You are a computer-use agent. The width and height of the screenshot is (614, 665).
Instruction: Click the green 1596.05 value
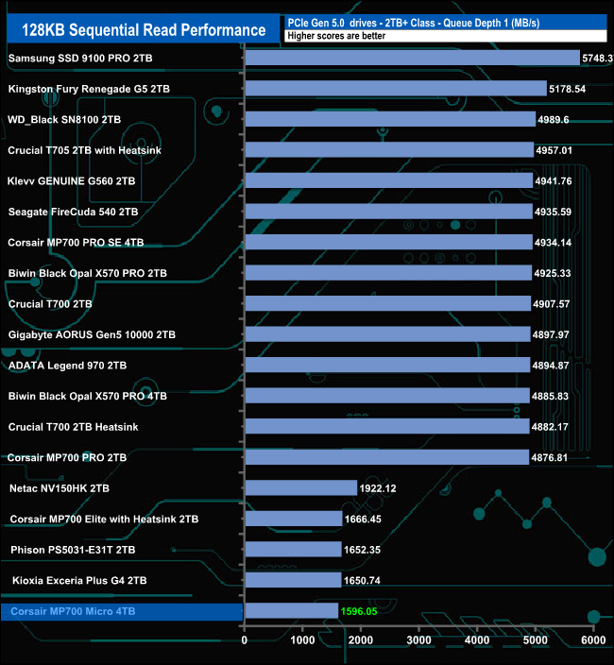pos(359,611)
